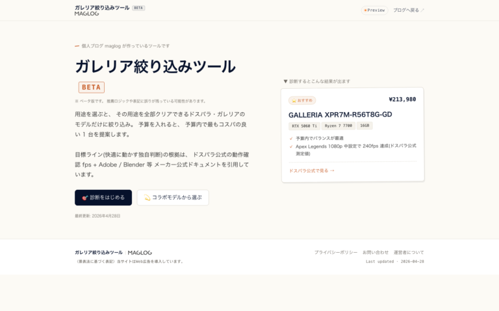
Task: Click the icon on コラボモデルから選ぶ
Action: pyautogui.click(x=147, y=198)
